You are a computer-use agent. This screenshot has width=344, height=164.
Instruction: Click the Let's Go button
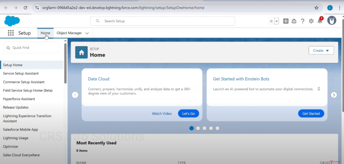[x=188, y=113]
